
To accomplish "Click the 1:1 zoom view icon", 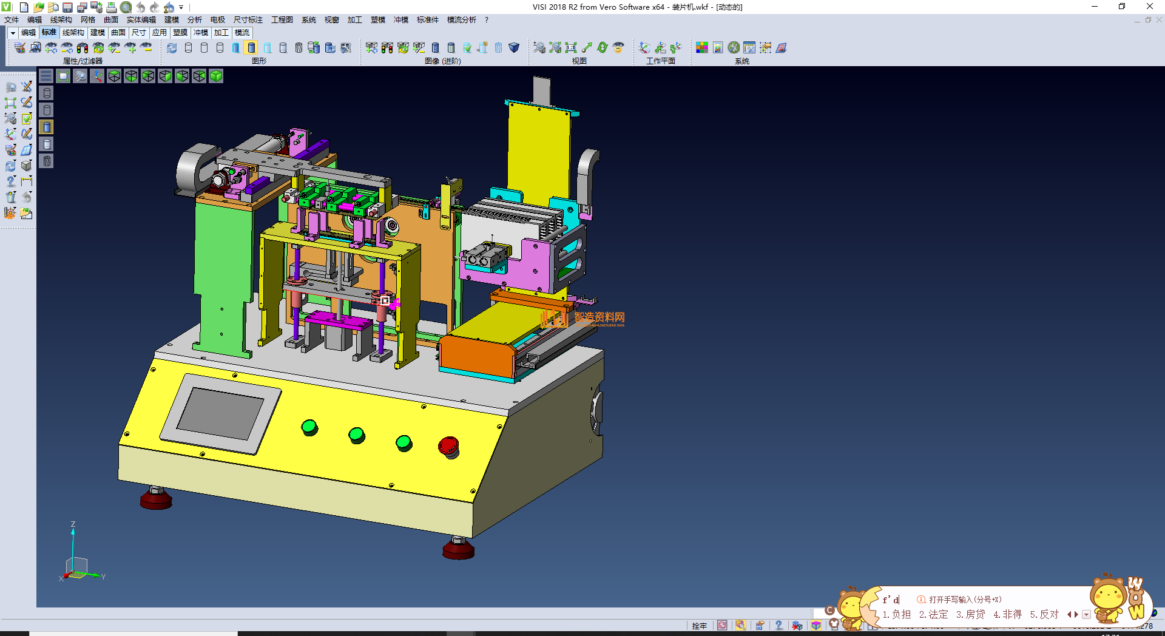I will point(571,48).
